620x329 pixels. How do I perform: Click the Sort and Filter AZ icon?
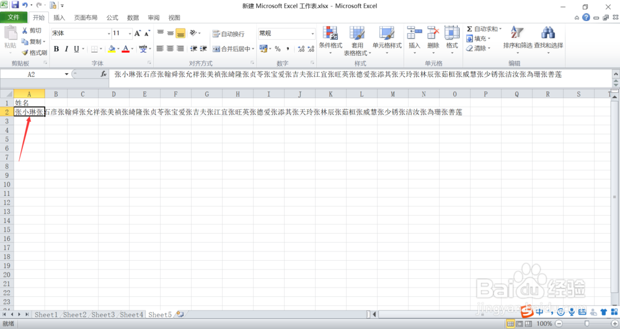pos(517,33)
